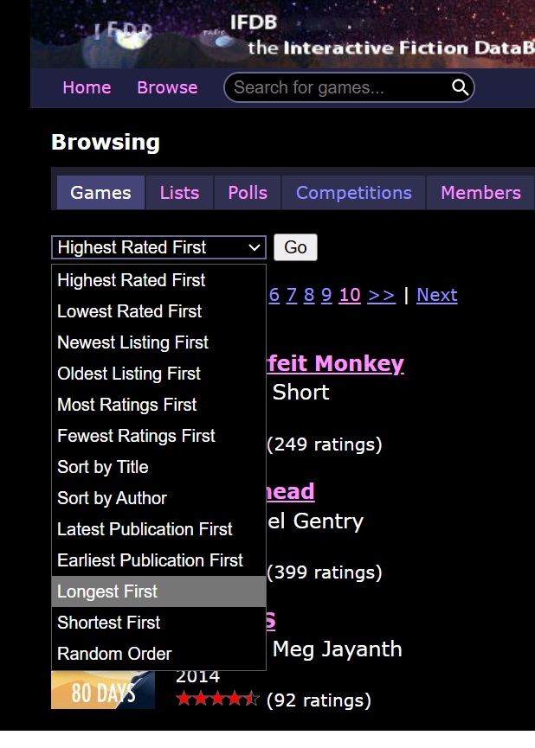Select the highlighted Longest First option
Screen dimensions: 535x748
coord(158,591)
